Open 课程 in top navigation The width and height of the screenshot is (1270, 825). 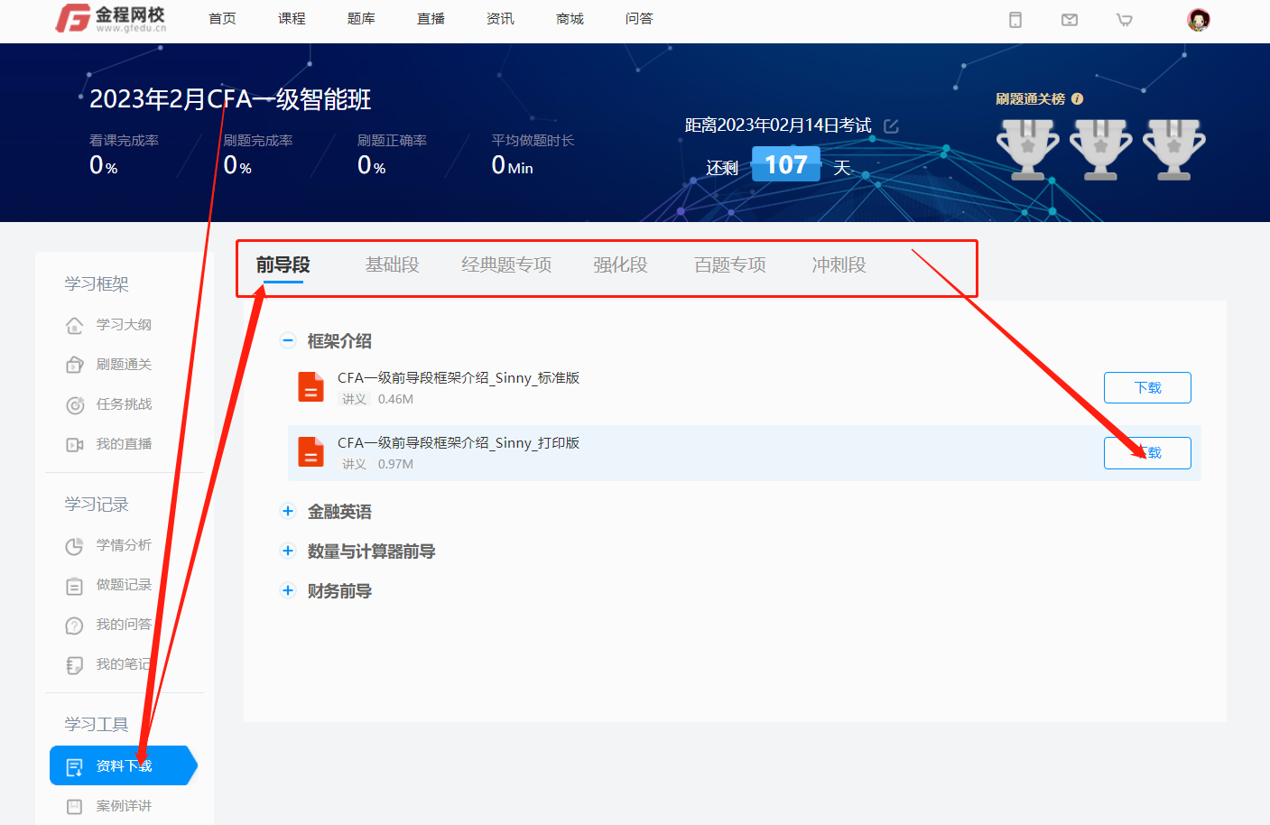(292, 19)
